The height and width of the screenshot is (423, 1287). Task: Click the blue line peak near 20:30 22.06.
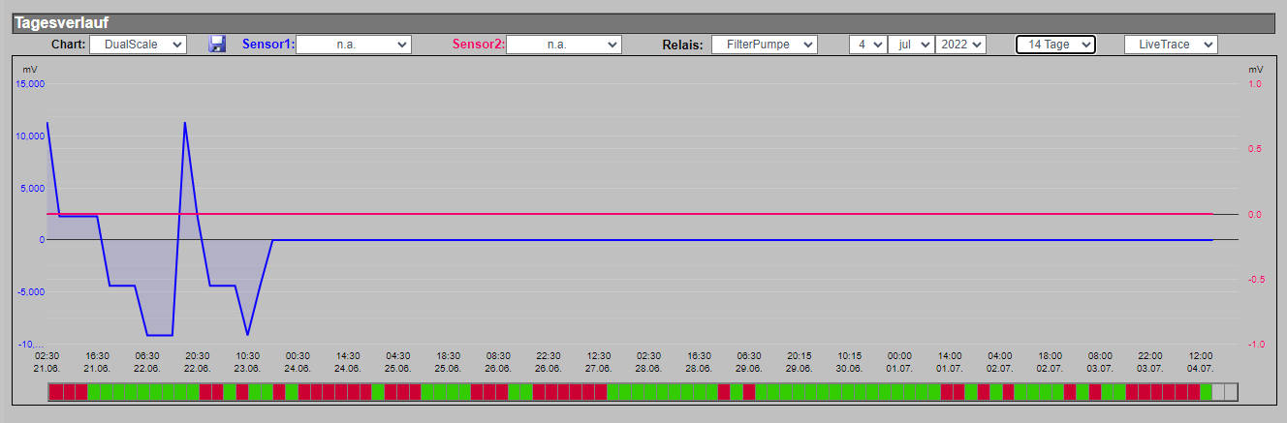point(184,123)
